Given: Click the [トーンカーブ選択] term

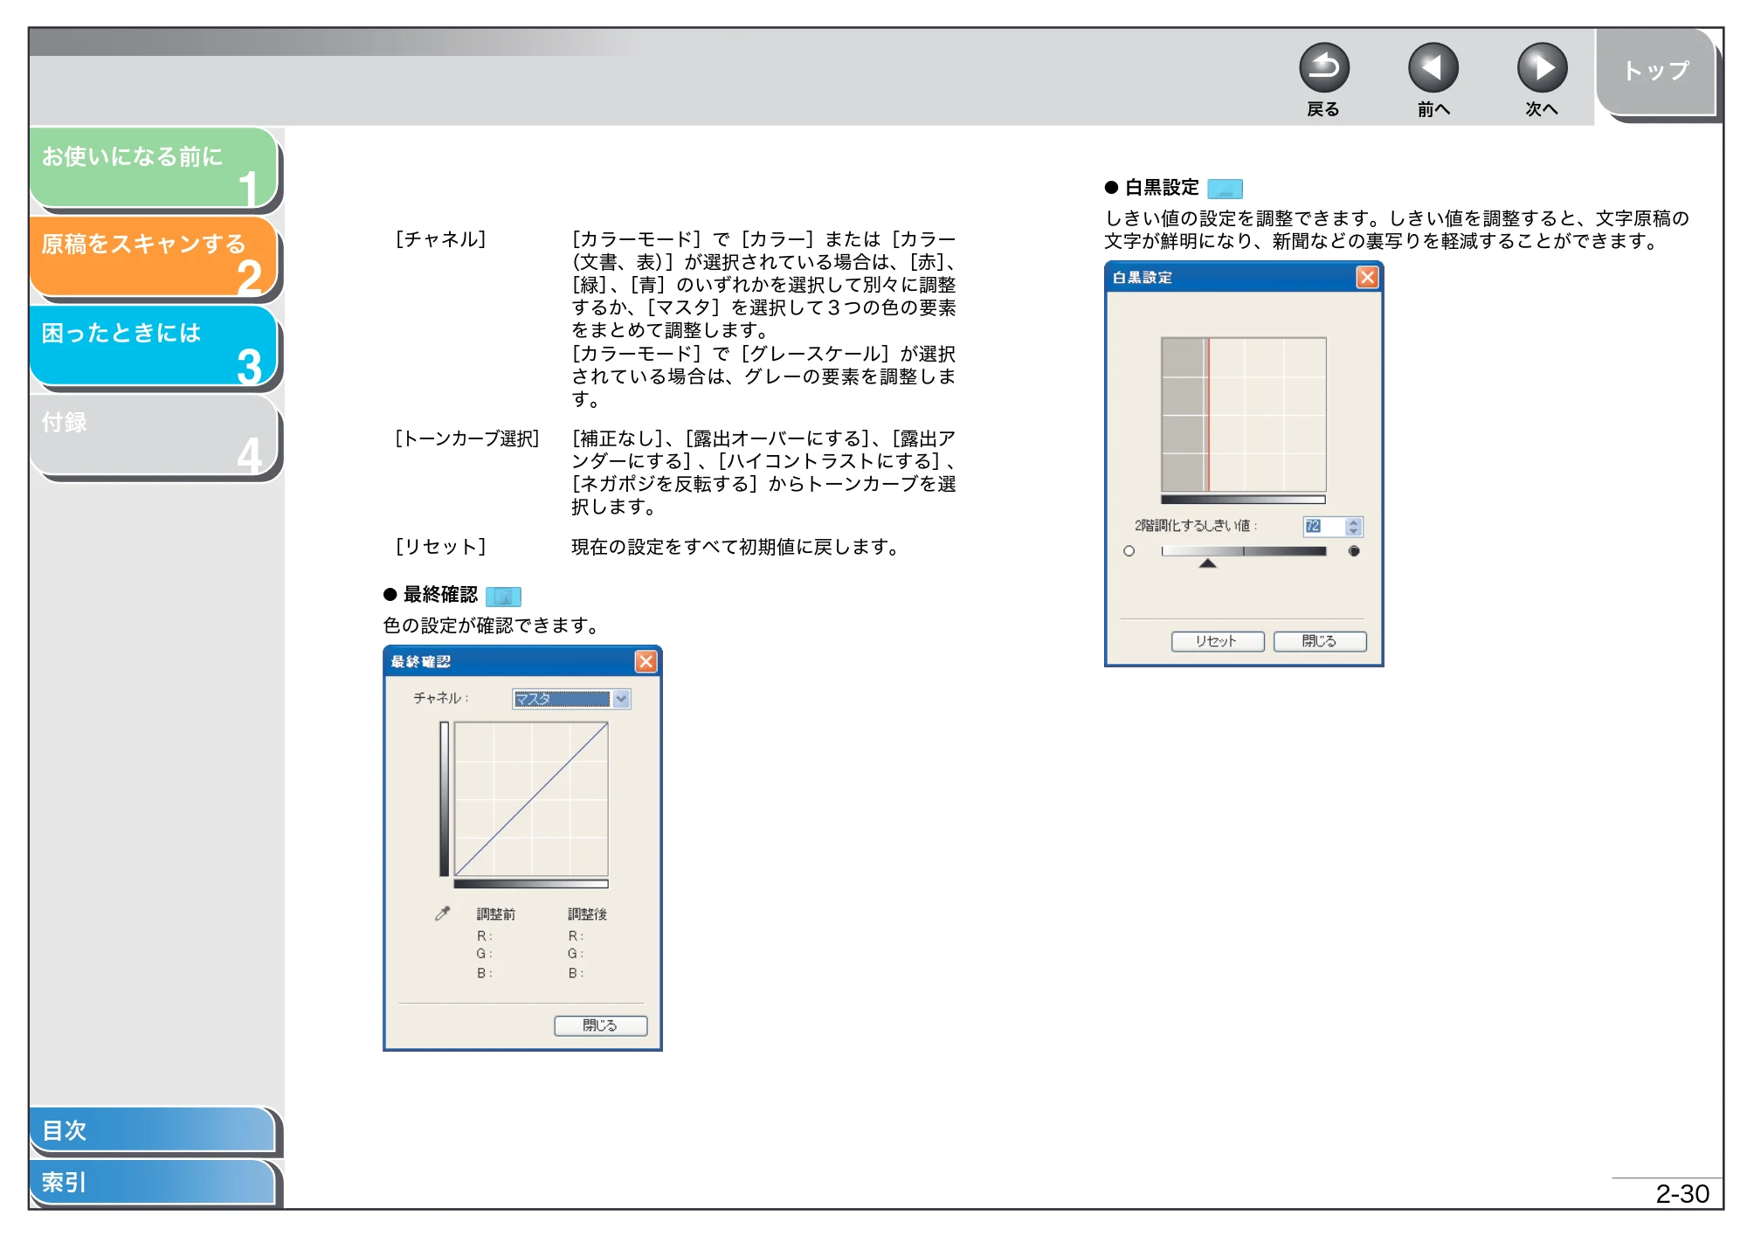Looking at the screenshot, I should tap(467, 438).
